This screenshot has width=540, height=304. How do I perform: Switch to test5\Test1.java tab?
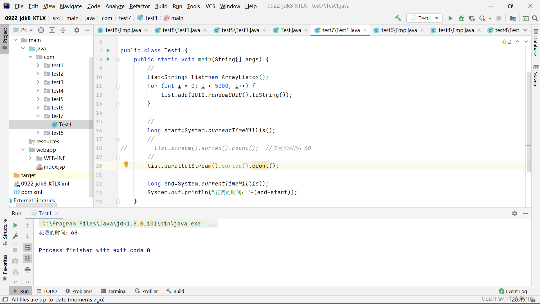pyautogui.click(x=240, y=30)
